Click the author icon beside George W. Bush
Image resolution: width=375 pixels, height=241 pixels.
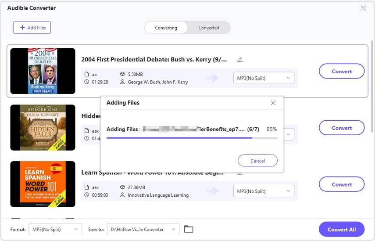coord(122,82)
